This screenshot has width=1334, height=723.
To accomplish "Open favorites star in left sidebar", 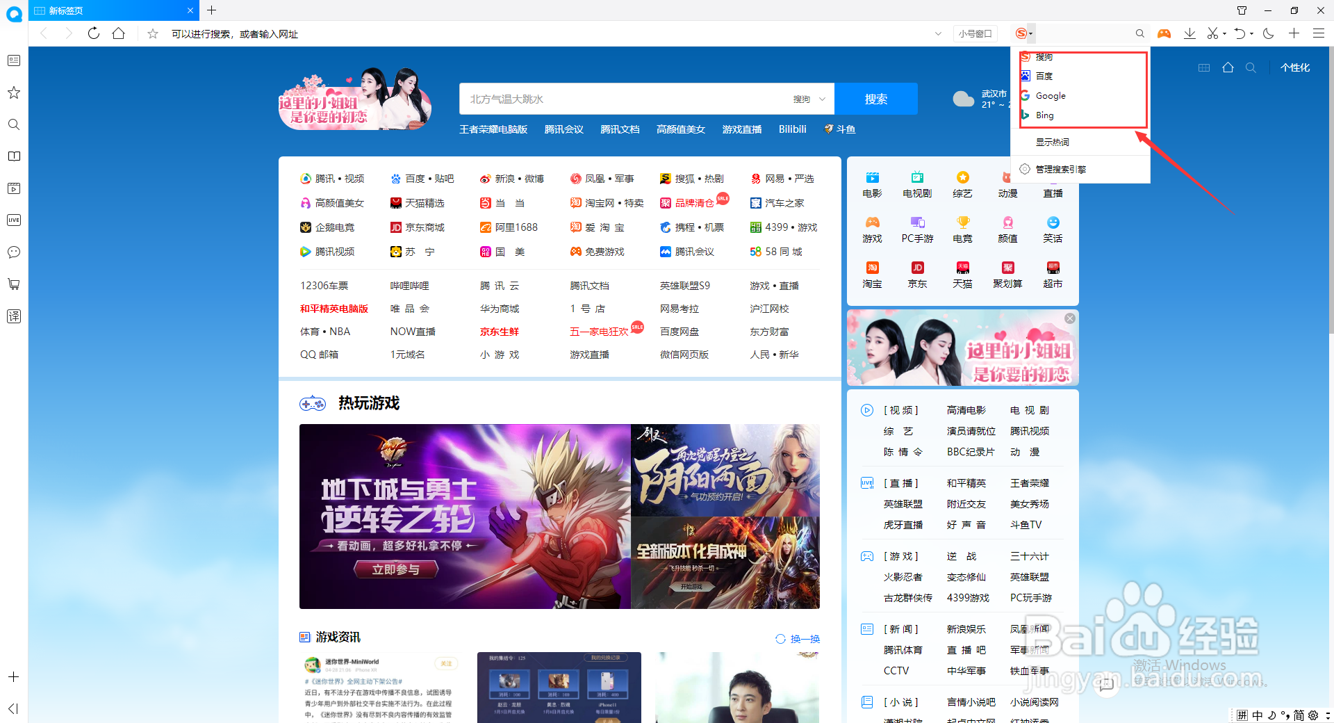I will click(x=14, y=92).
